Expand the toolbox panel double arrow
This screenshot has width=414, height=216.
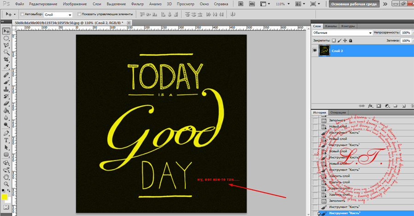(2, 22)
